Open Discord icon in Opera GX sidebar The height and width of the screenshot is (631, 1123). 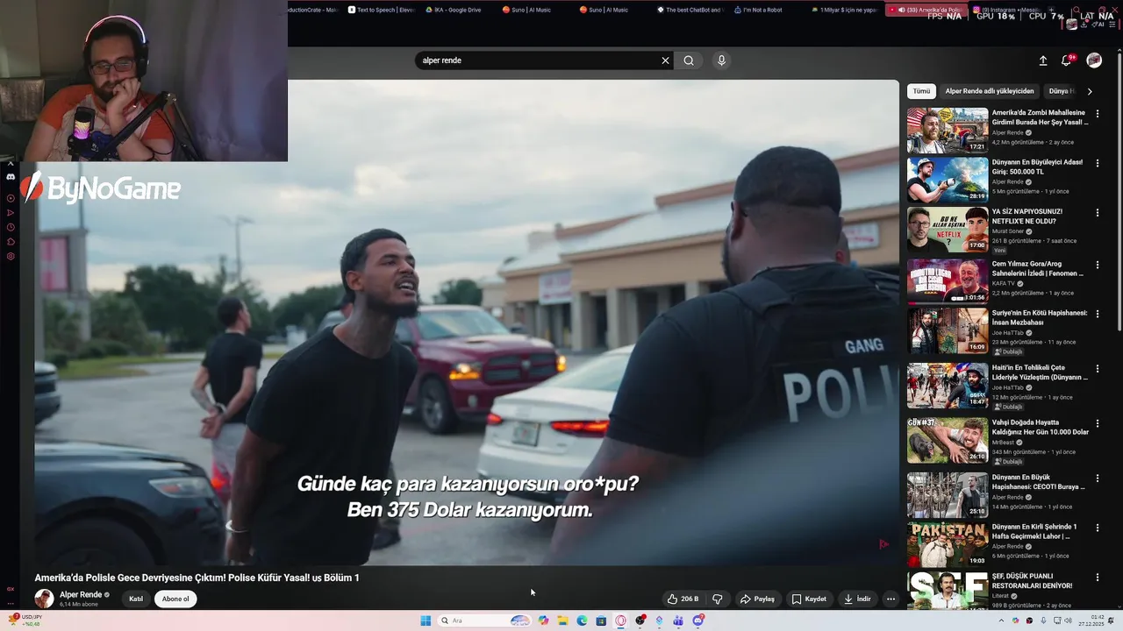tap(11, 177)
